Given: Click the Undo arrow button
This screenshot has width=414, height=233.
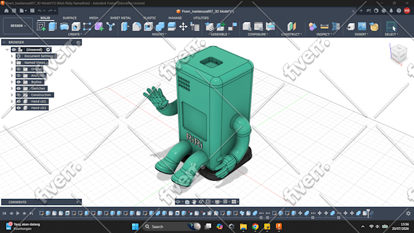Looking at the screenshot, I should (x=40, y=11).
